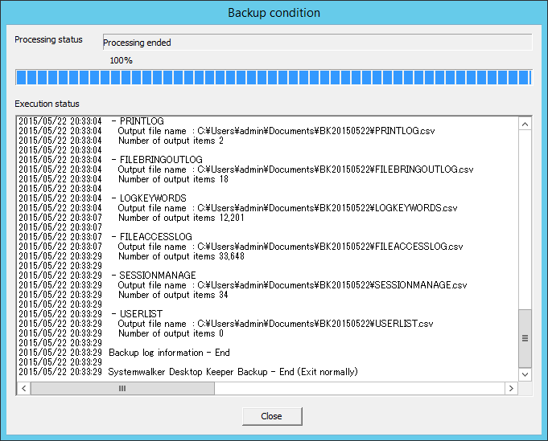This screenshot has height=441, width=548.
Task: Click the 'Processing ended' status field
Action: [x=317, y=43]
